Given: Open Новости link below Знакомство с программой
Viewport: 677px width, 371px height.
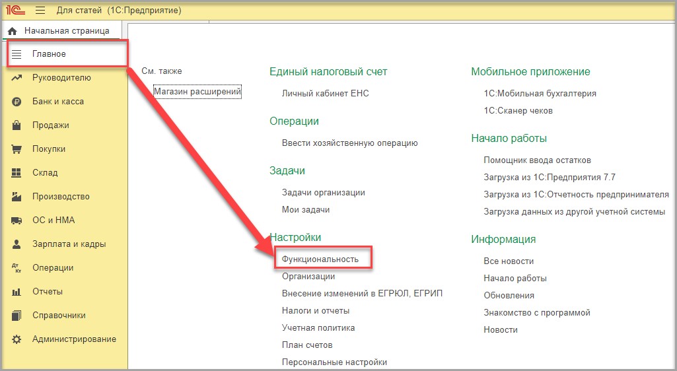Looking at the screenshot, I should pyautogui.click(x=501, y=329).
